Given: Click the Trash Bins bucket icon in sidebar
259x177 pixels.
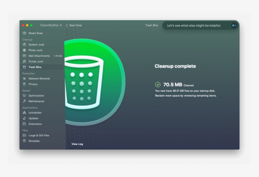Looking at the screenshot, I should pyautogui.click(x=24, y=67).
